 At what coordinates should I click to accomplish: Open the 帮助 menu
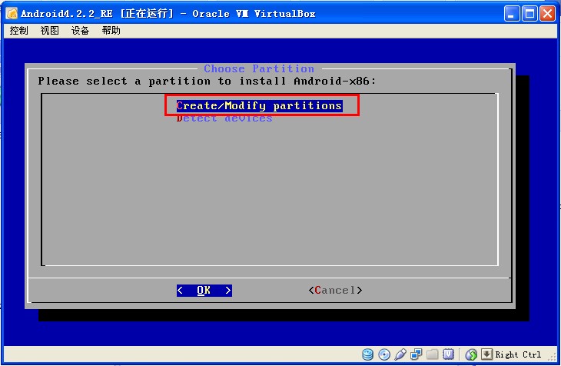[111, 31]
